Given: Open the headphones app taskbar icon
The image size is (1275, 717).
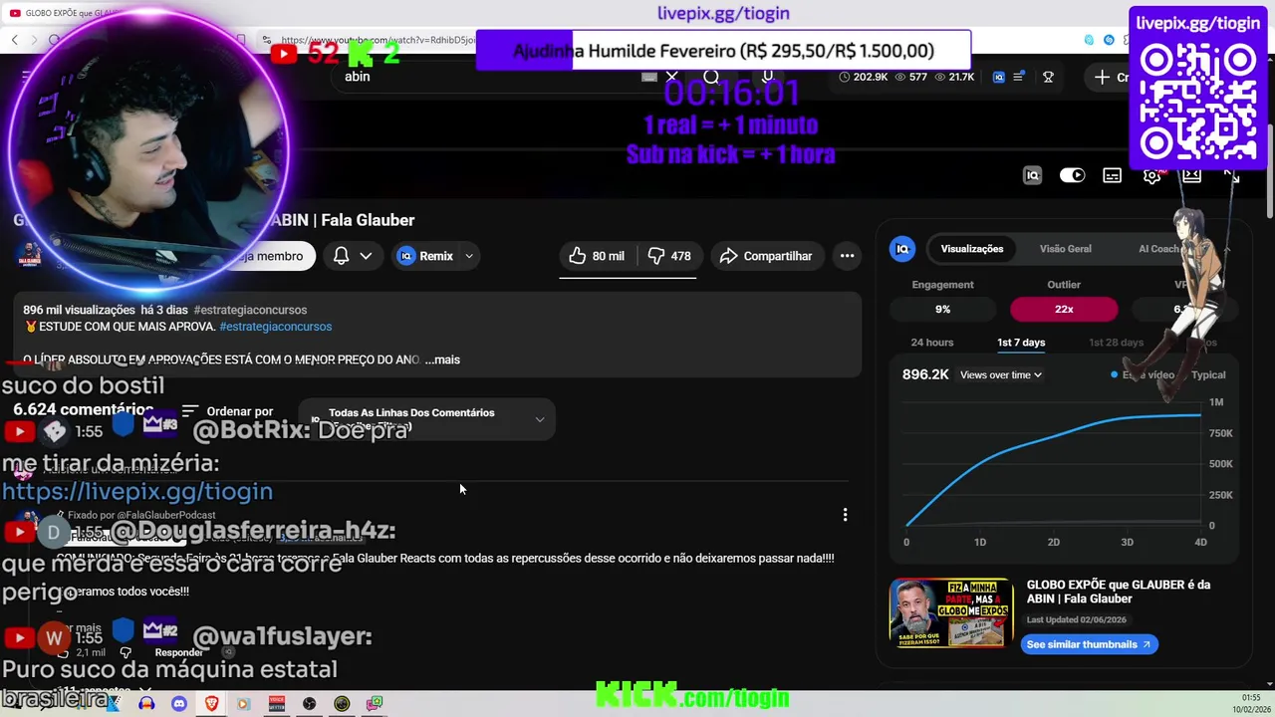Looking at the screenshot, I should click(x=146, y=703).
